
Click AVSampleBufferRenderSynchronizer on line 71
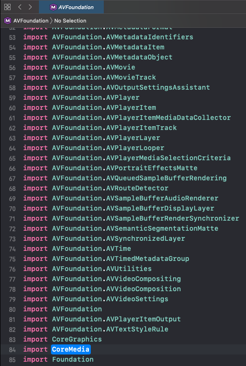[172, 218]
